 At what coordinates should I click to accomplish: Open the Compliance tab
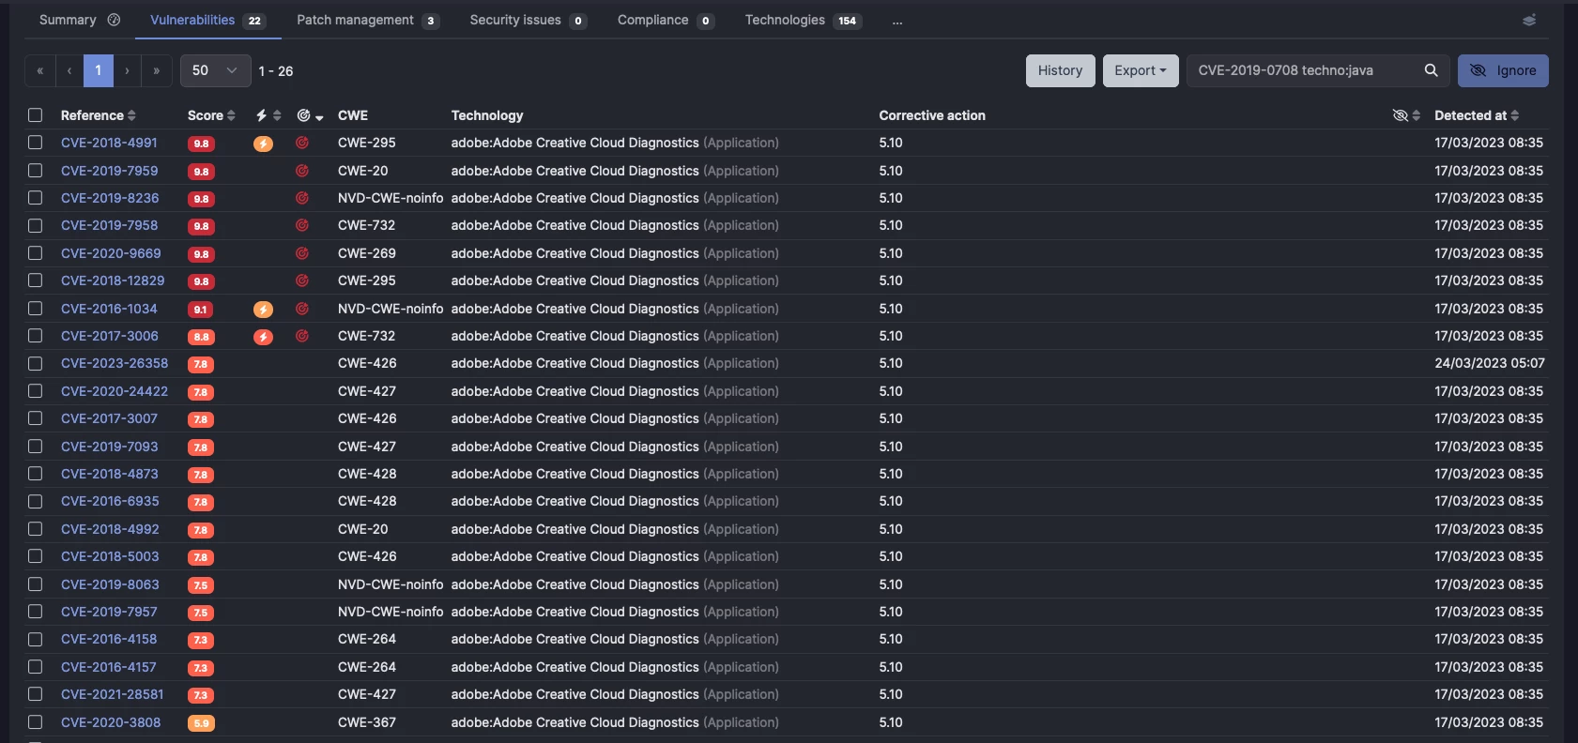click(666, 20)
